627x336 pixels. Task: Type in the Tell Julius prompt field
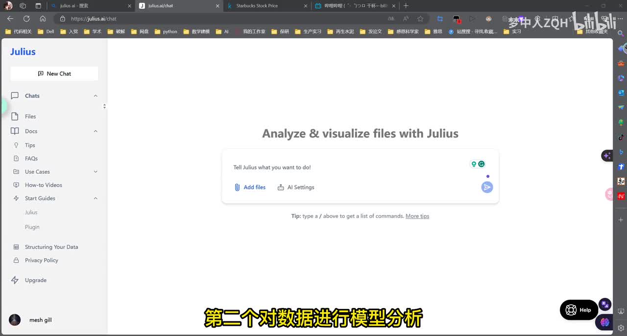click(343, 168)
